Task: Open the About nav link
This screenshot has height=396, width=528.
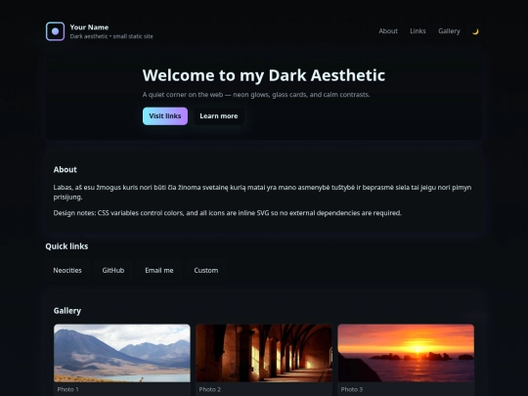Action: [388, 31]
